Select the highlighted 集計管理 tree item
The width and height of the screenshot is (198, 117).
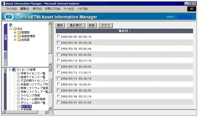coord(26,106)
